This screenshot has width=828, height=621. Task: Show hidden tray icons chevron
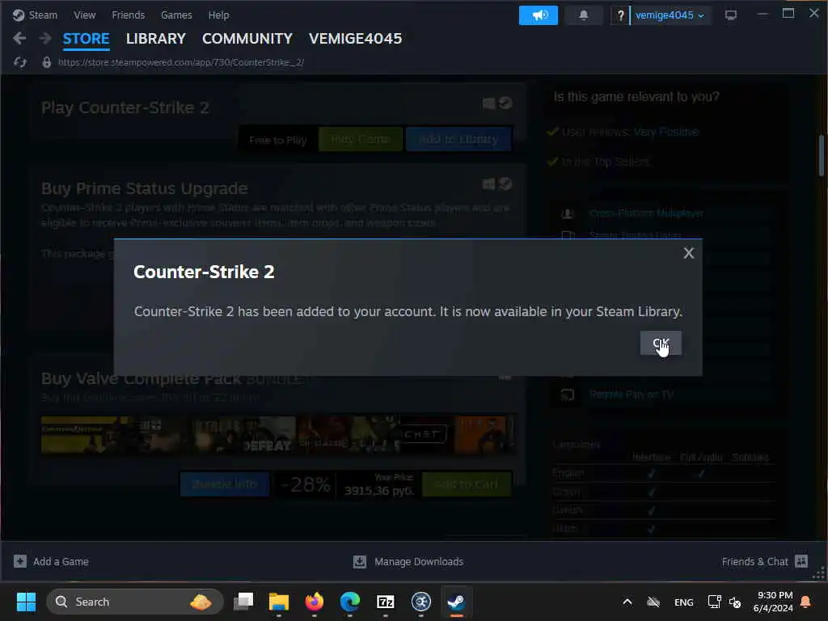point(627,602)
